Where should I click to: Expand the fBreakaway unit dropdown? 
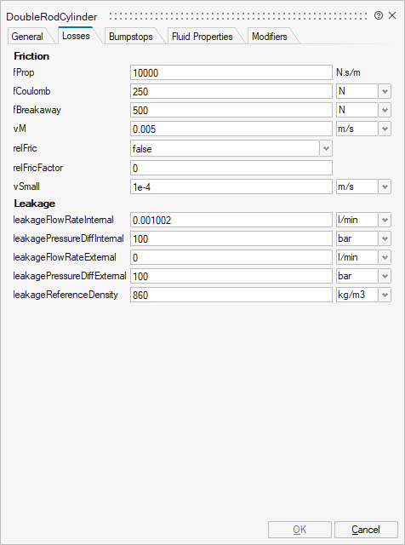[x=385, y=110]
